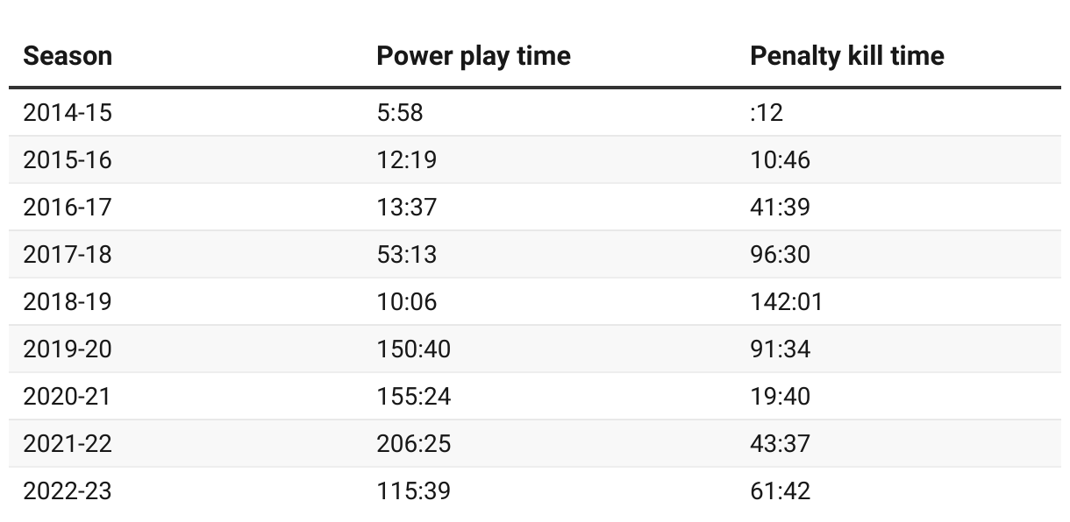The image size is (1070, 522).
Task: Click penalty kill value 61:42
Action: click(x=781, y=490)
